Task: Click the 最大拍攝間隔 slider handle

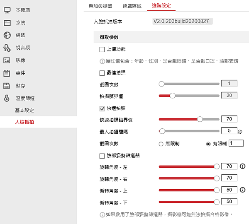Action: 162,131
